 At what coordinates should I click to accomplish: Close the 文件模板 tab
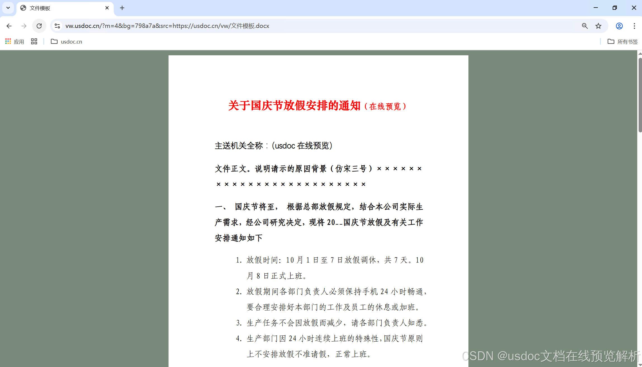107,8
